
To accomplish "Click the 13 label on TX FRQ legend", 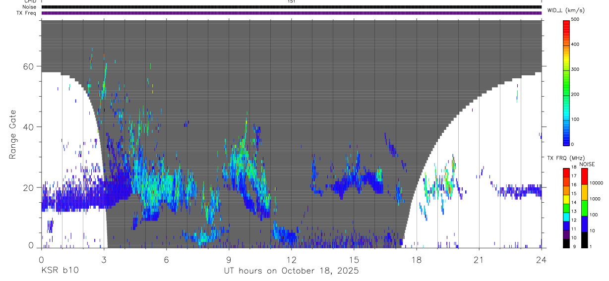I will pyautogui.click(x=574, y=211).
